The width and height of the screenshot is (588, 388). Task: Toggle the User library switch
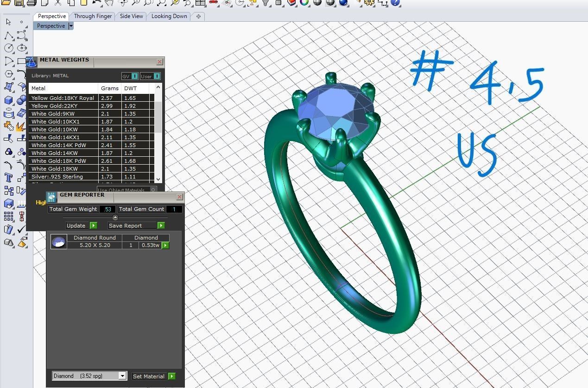point(157,76)
